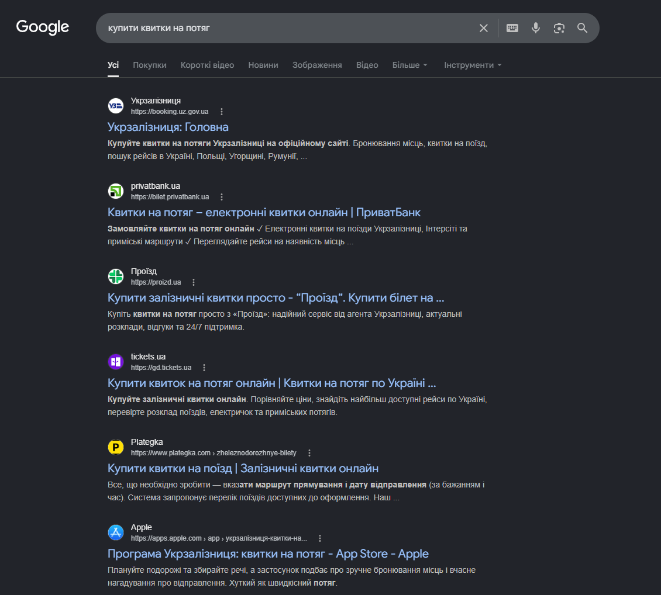Open Купити квиток на потяг онлайн link
The height and width of the screenshot is (595, 661).
(272, 383)
